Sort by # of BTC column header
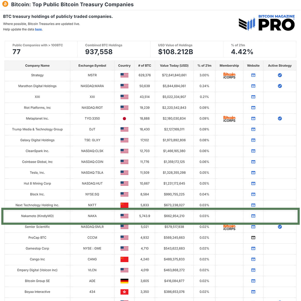 tap(145, 65)
